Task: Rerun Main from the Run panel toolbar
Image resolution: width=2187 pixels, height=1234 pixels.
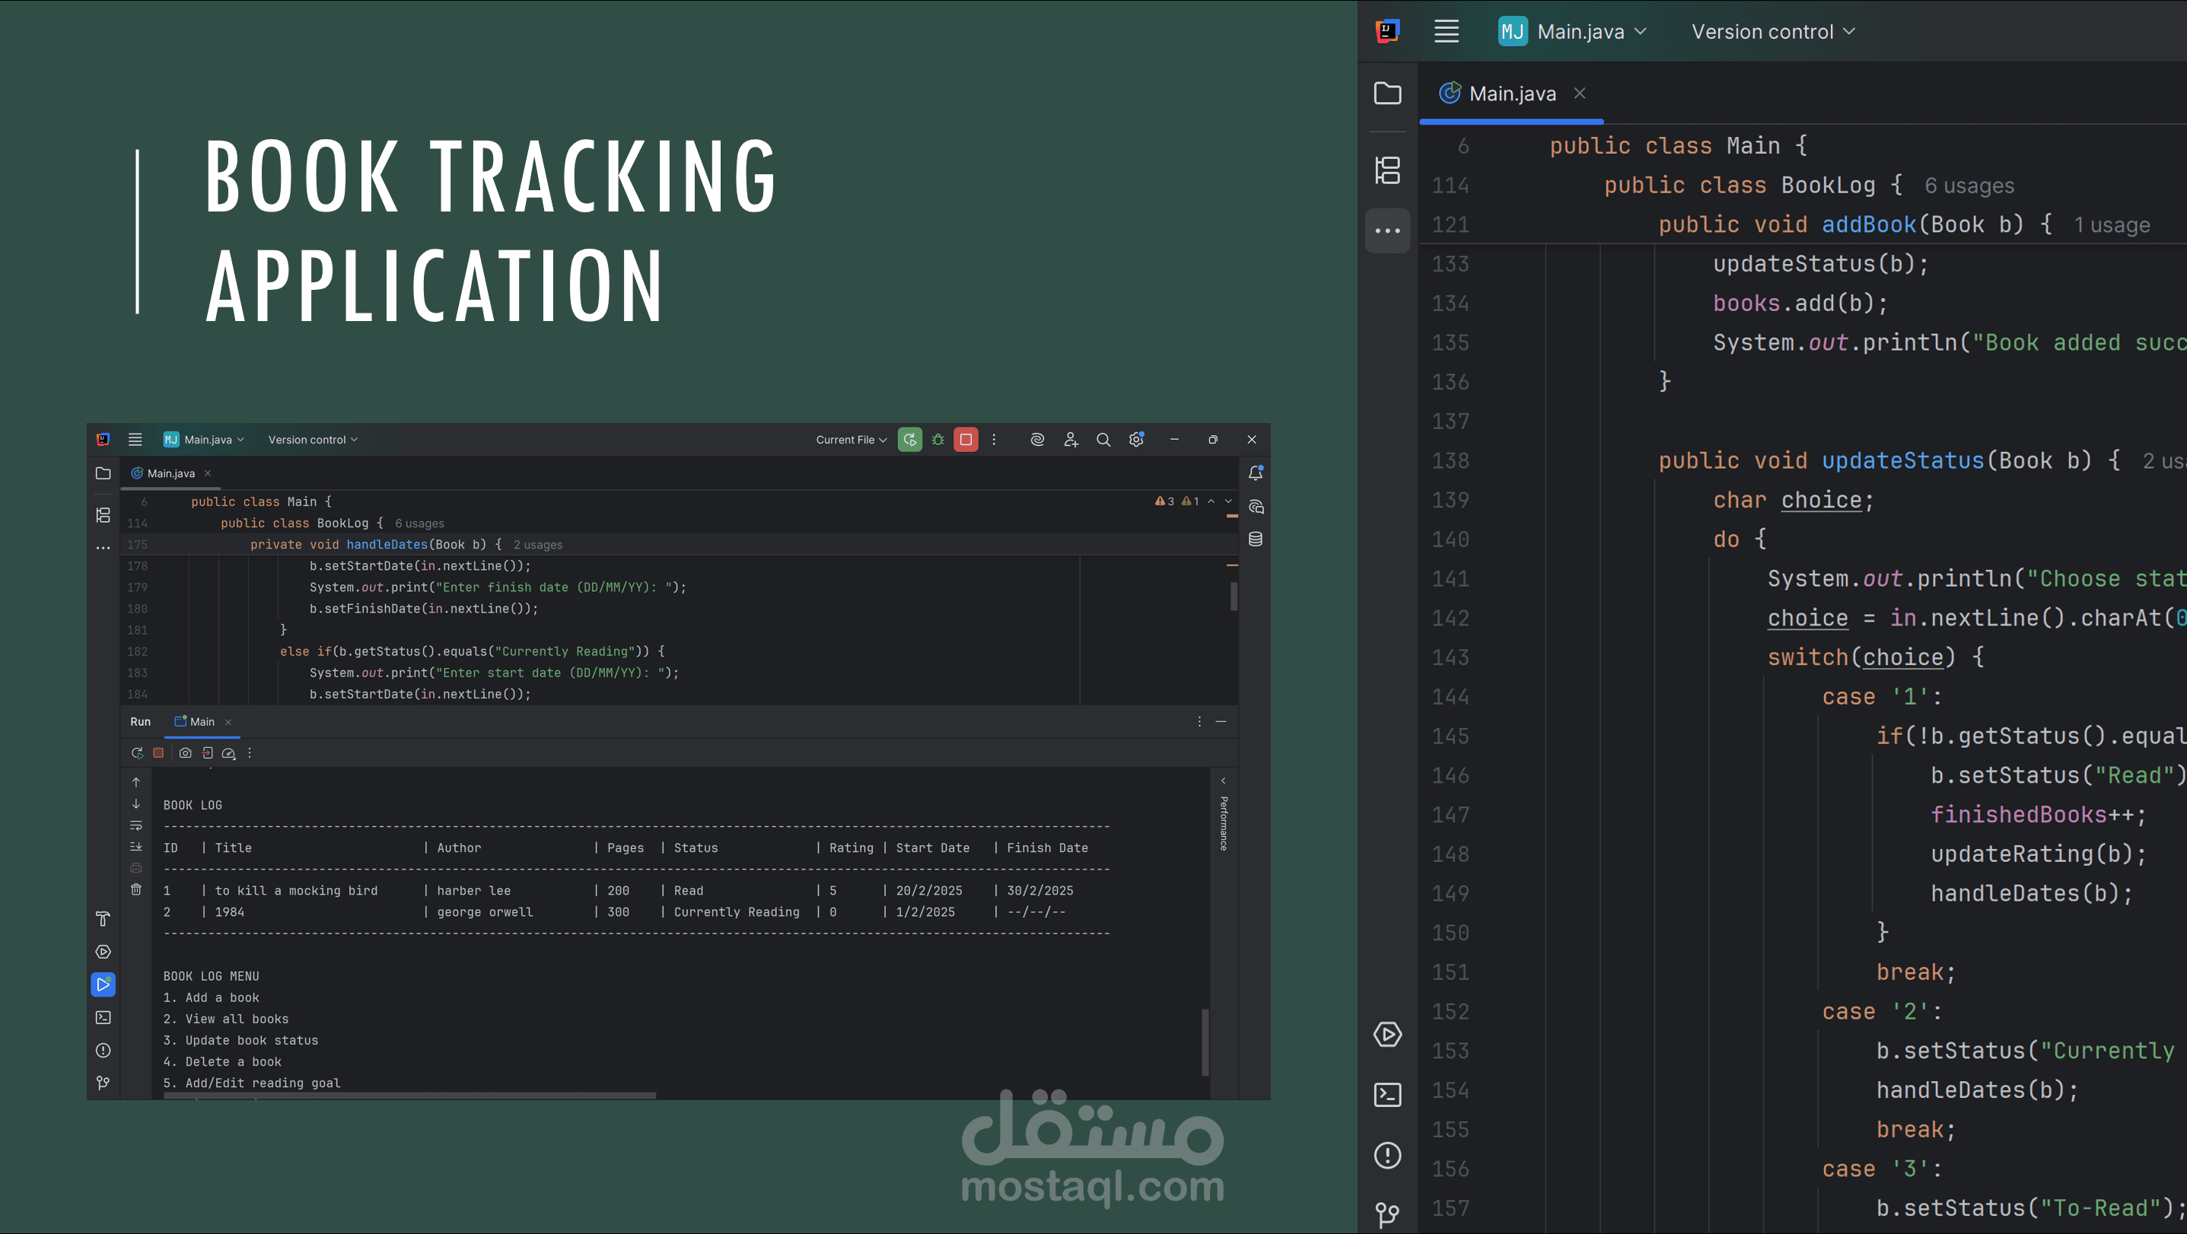Action: (x=137, y=752)
